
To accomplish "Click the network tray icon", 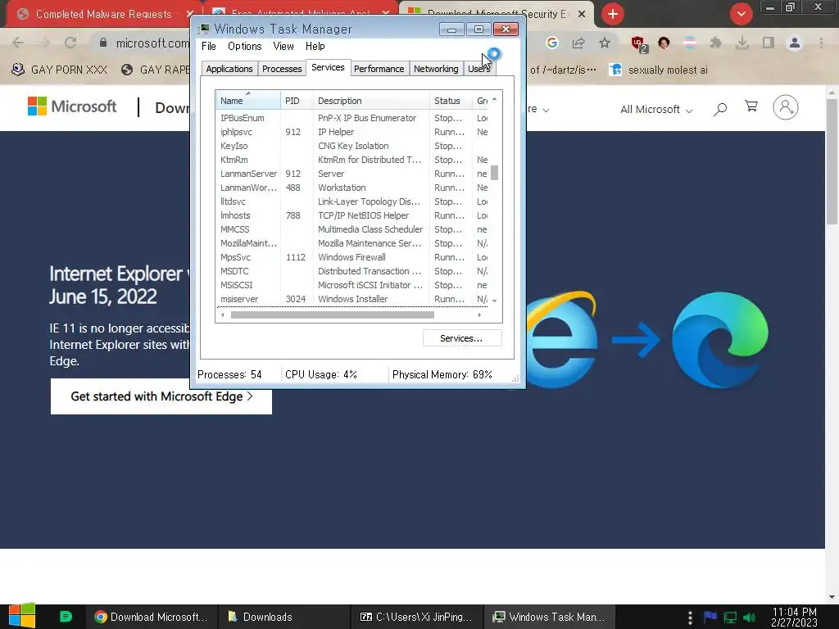I will [x=730, y=618].
